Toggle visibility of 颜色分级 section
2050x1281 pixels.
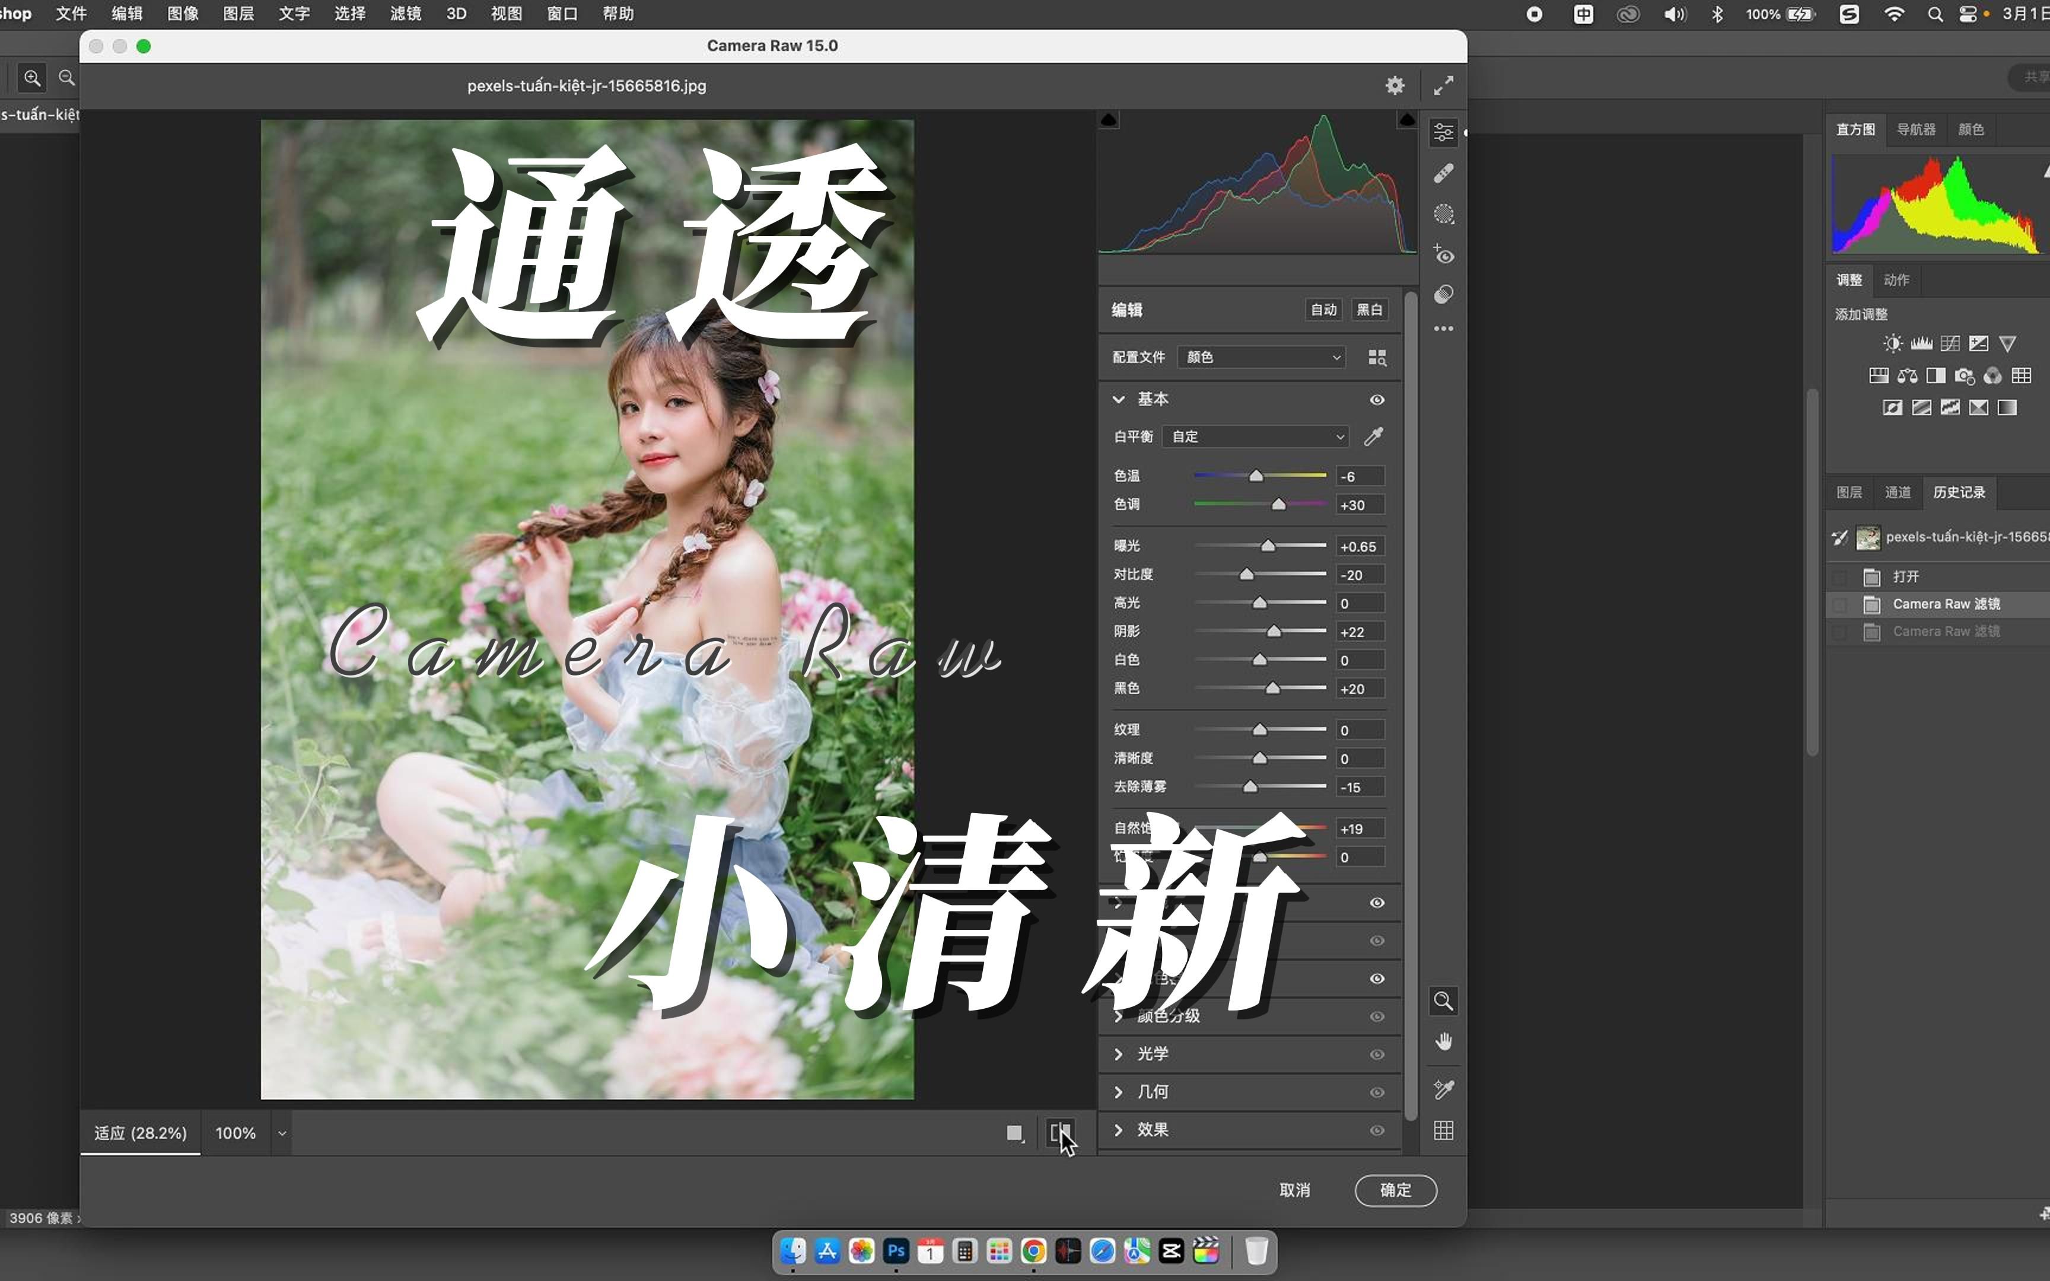point(1377,1016)
